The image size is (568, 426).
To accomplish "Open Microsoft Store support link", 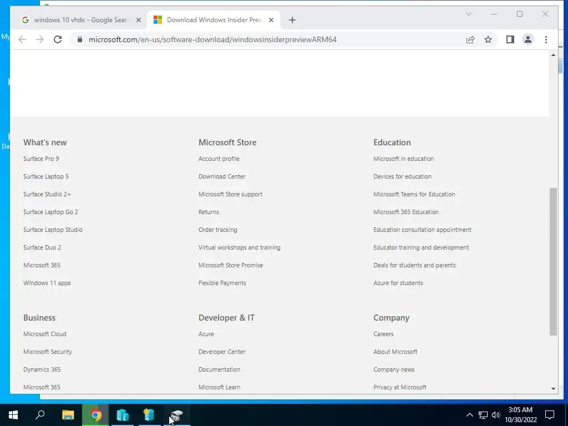I will [230, 194].
